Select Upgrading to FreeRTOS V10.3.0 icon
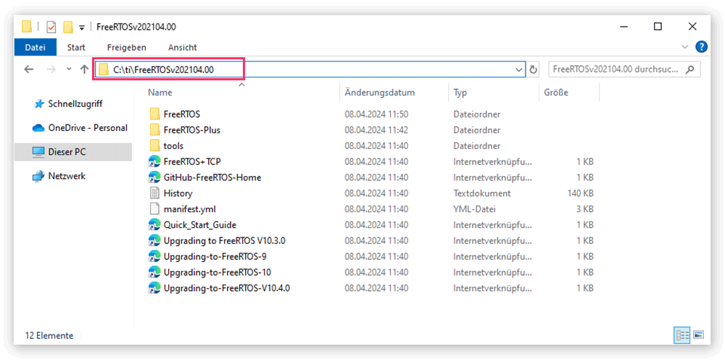725x362 pixels. click(x=154, y=240)
